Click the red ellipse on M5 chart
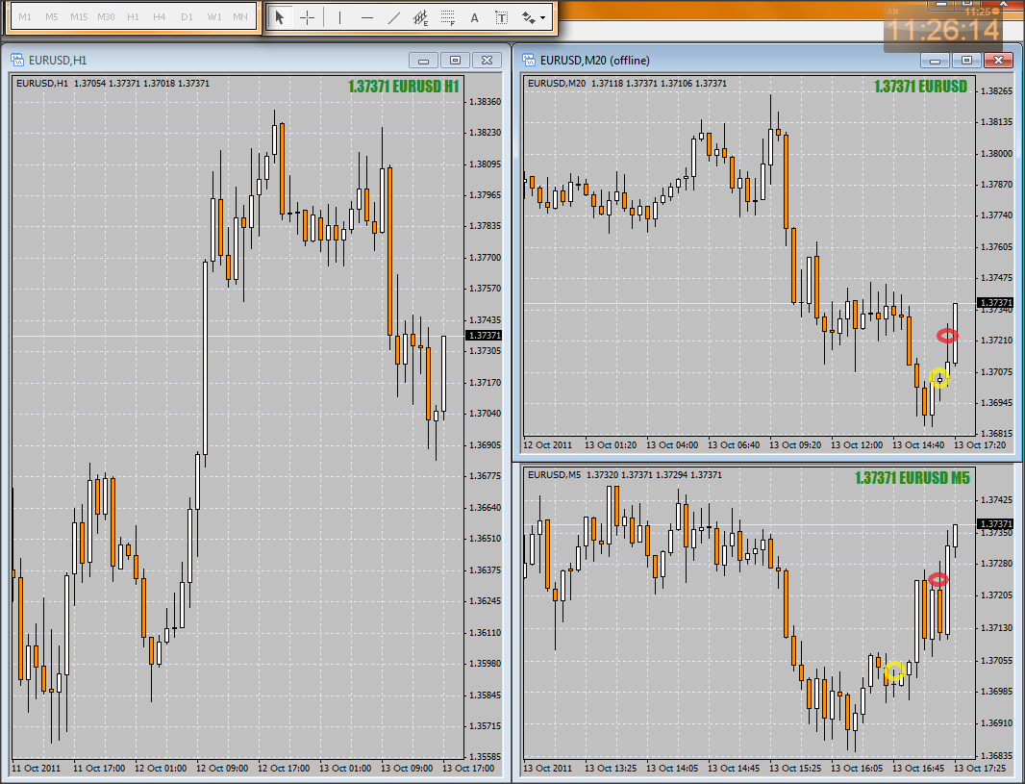The width and height of the screenshot is (1025, 784). click(938, 579)
